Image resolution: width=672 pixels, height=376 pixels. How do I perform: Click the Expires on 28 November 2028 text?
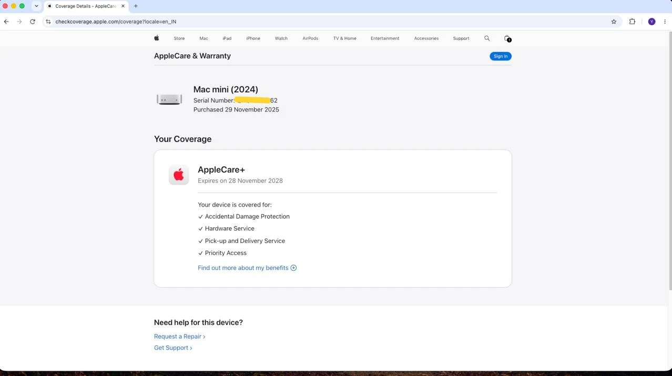click(240, 180)
